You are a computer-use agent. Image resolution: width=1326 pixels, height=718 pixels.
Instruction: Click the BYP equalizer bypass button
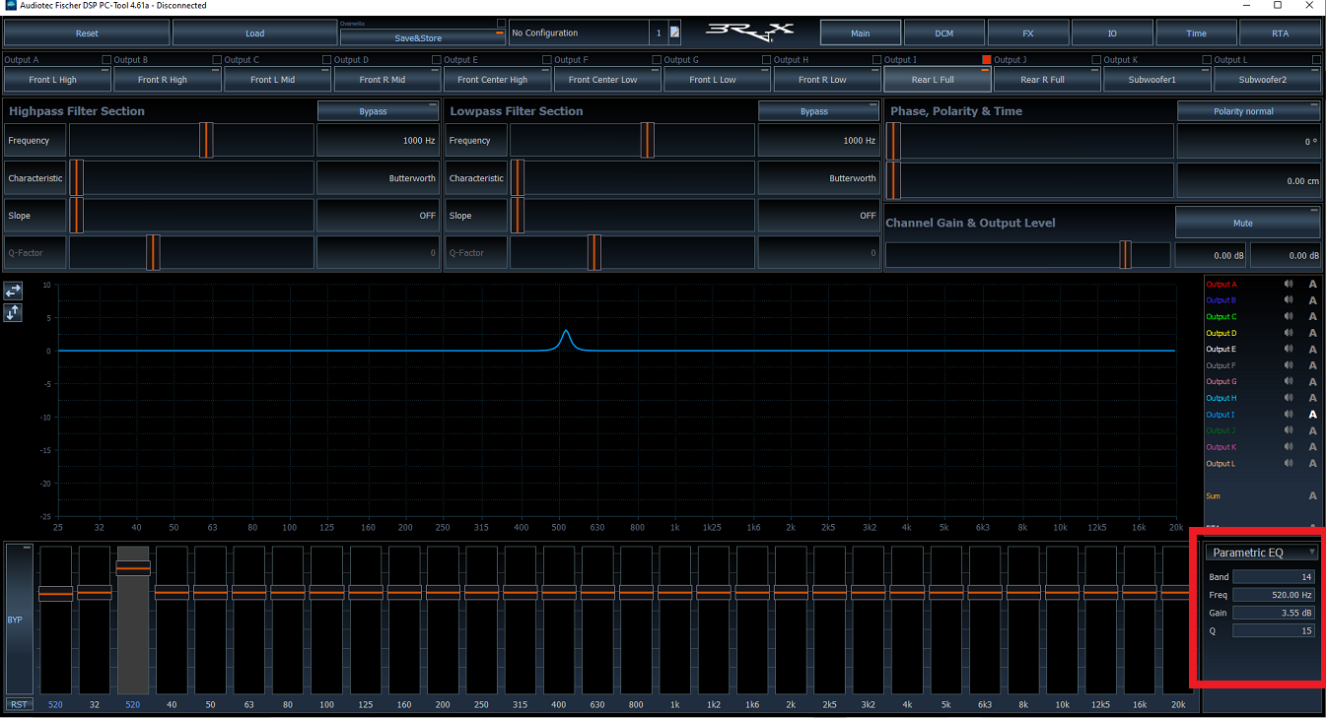[x=19, y=620]
